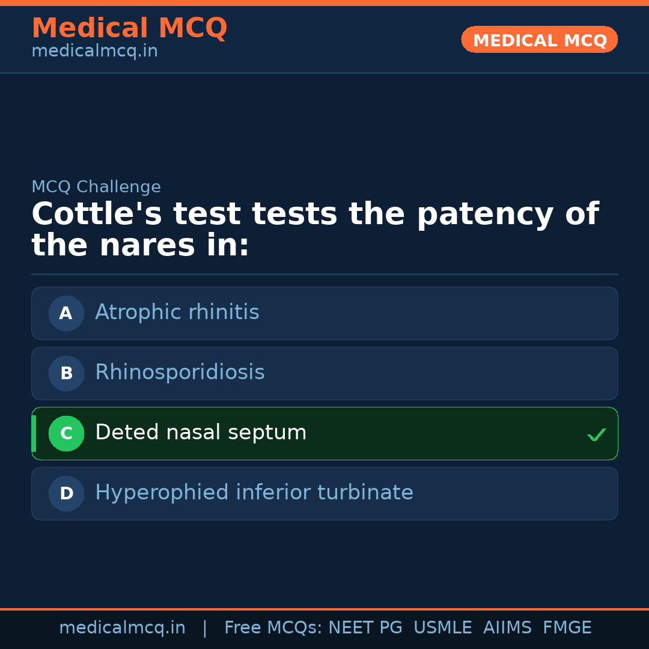Click the MCQ Challenge label

point(96,187)
